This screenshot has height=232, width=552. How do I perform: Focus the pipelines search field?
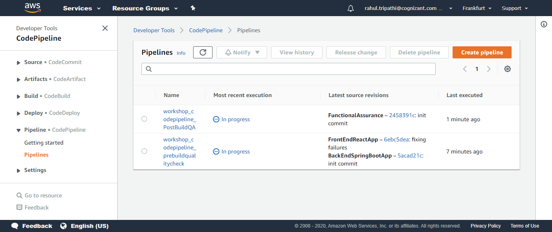click(x=289, y=69)
